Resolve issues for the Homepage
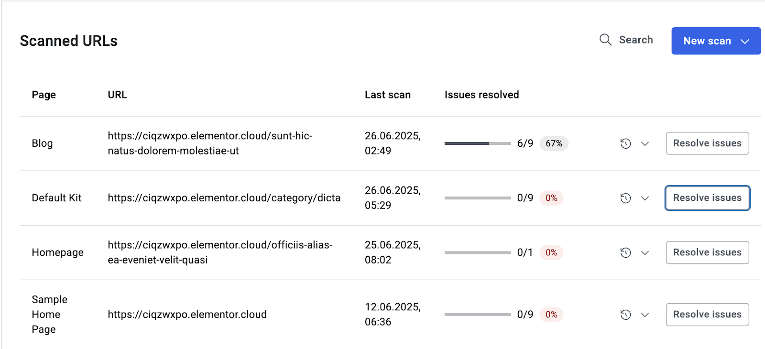The image size is (765, 349). pyautogui.click(x=707, y=252)
